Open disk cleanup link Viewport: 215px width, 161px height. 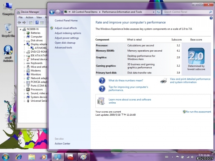(x=65, y=43)
